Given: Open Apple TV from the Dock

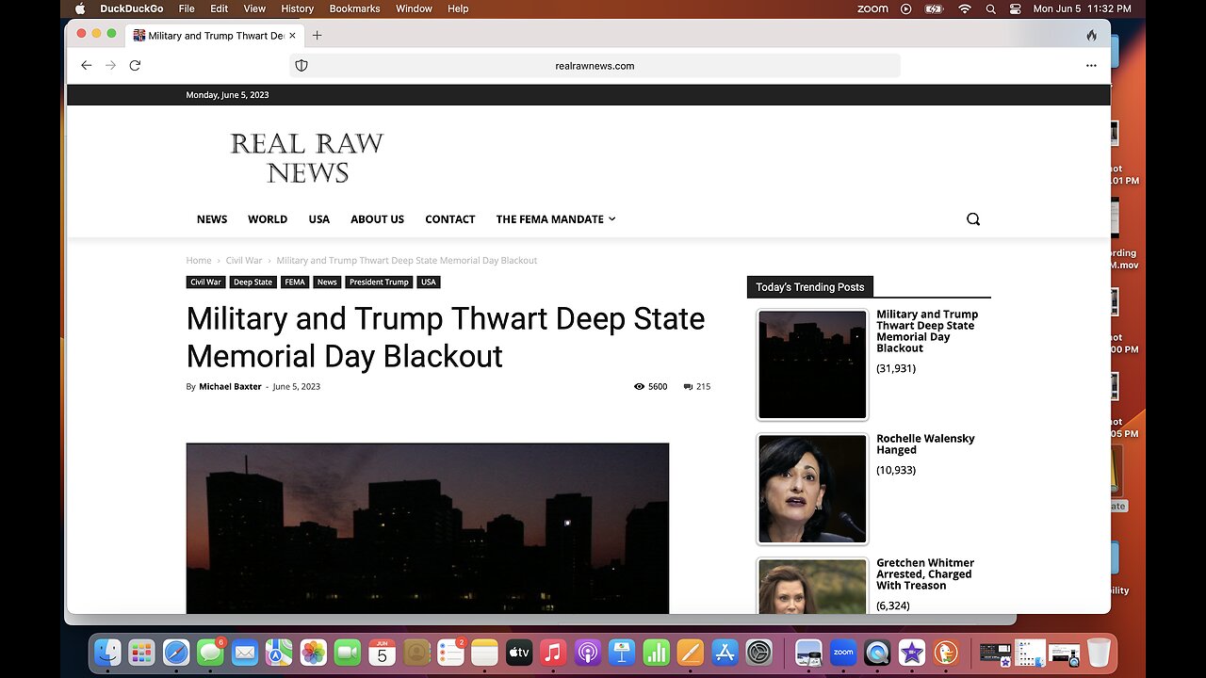Looking at the screenshot, I should coord(518,652).
